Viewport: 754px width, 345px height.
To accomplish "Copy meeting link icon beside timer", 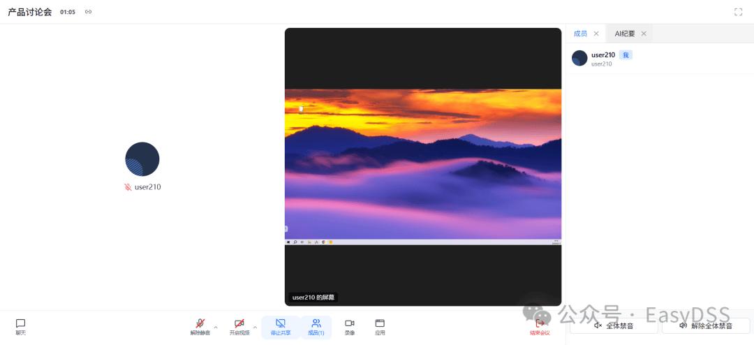I will (88, 12).
